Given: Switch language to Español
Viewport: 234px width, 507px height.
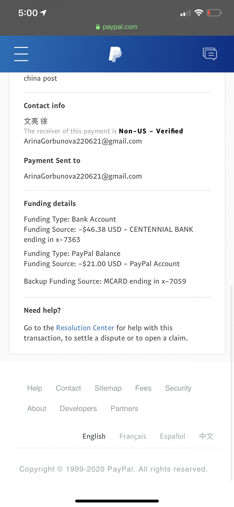Looking at the screenshot, I should [x=172, y=436].
